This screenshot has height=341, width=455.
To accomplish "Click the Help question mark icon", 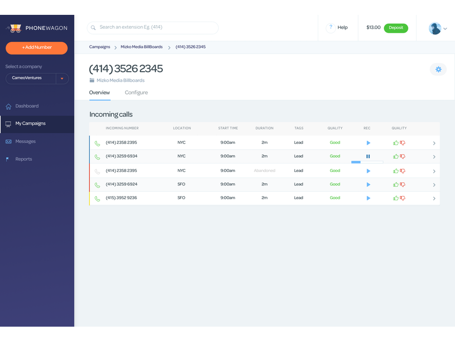I will [x=330, y=28].
